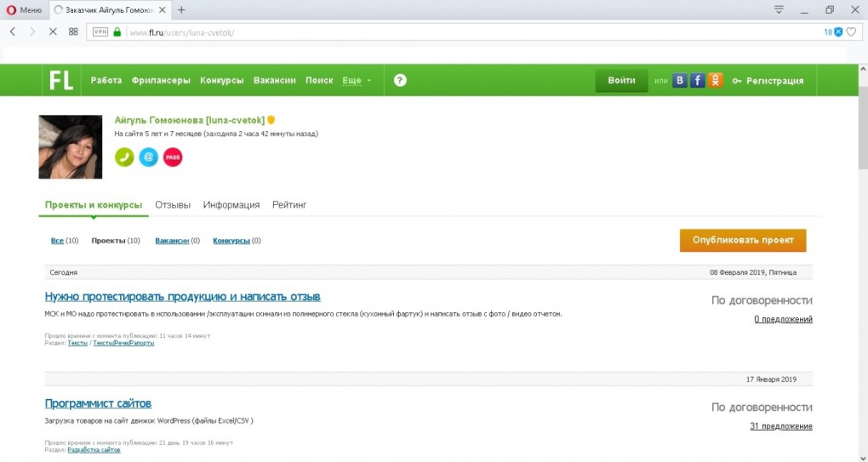The height and width of the screenshot is (462, 868).
Task: Click the user profile photo thumbnail
Action: tap(71, 146)
